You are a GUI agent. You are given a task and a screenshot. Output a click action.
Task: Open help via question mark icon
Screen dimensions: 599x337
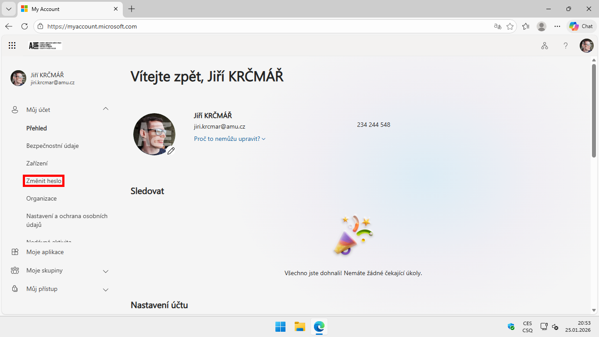click(x=566, y=46)
